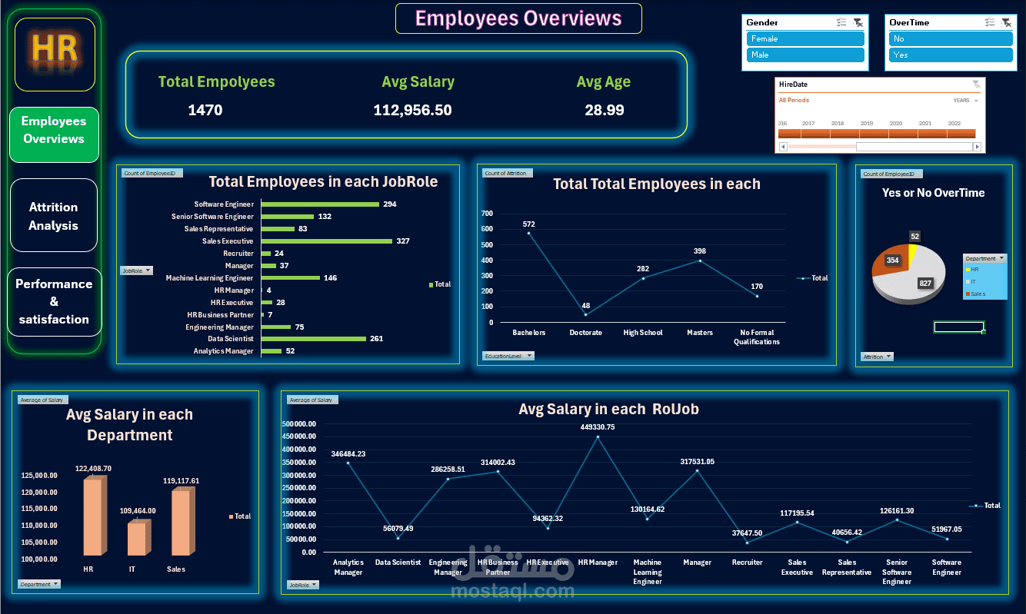Screen dimensions: 1026x614
Task: Toggle multi-select in the Gender slicer
Action: tap(841, 23)
